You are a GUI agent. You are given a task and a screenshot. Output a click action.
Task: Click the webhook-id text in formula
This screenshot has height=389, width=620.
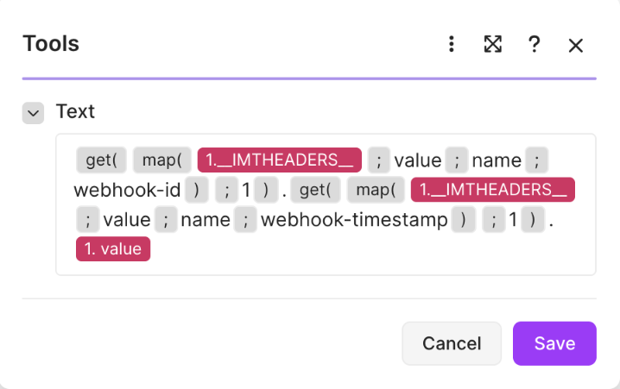127,190
